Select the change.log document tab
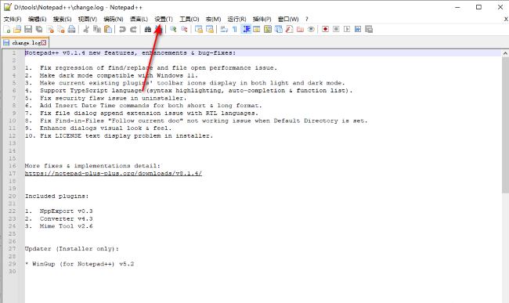The image size is (509, 303). [25, 42]
